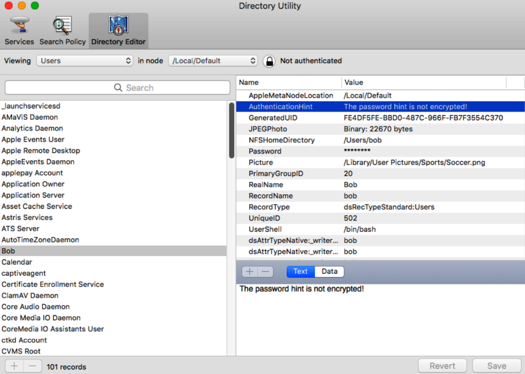Open the Viewing Users dropdown
The width and height of the screenshot is (525, 374).
(85, 61)
